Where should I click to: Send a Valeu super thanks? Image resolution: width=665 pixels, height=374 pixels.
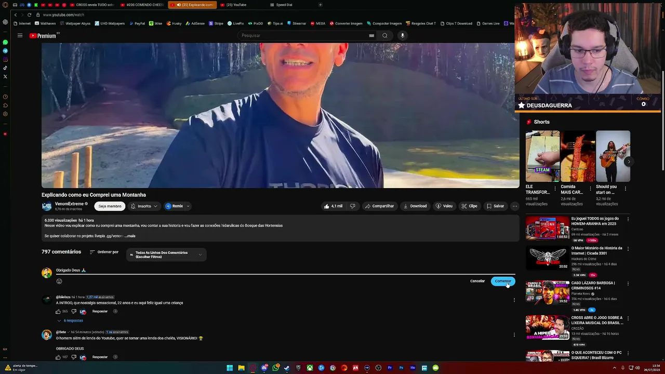(444, 206)
